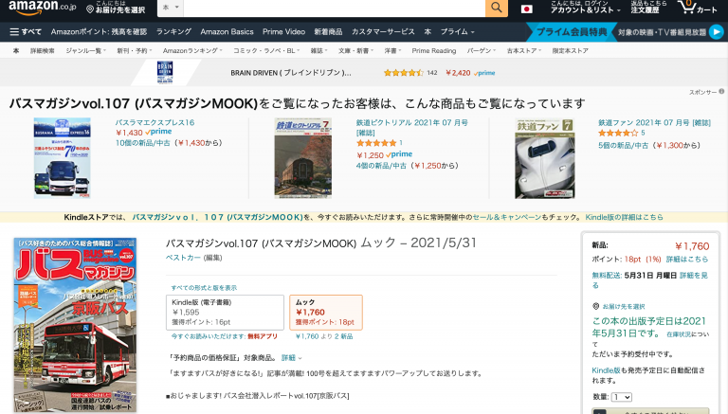Expand the 新刊・予約 submenu
The width and height of the screenshot is (728, 414).
coord(135,50)
